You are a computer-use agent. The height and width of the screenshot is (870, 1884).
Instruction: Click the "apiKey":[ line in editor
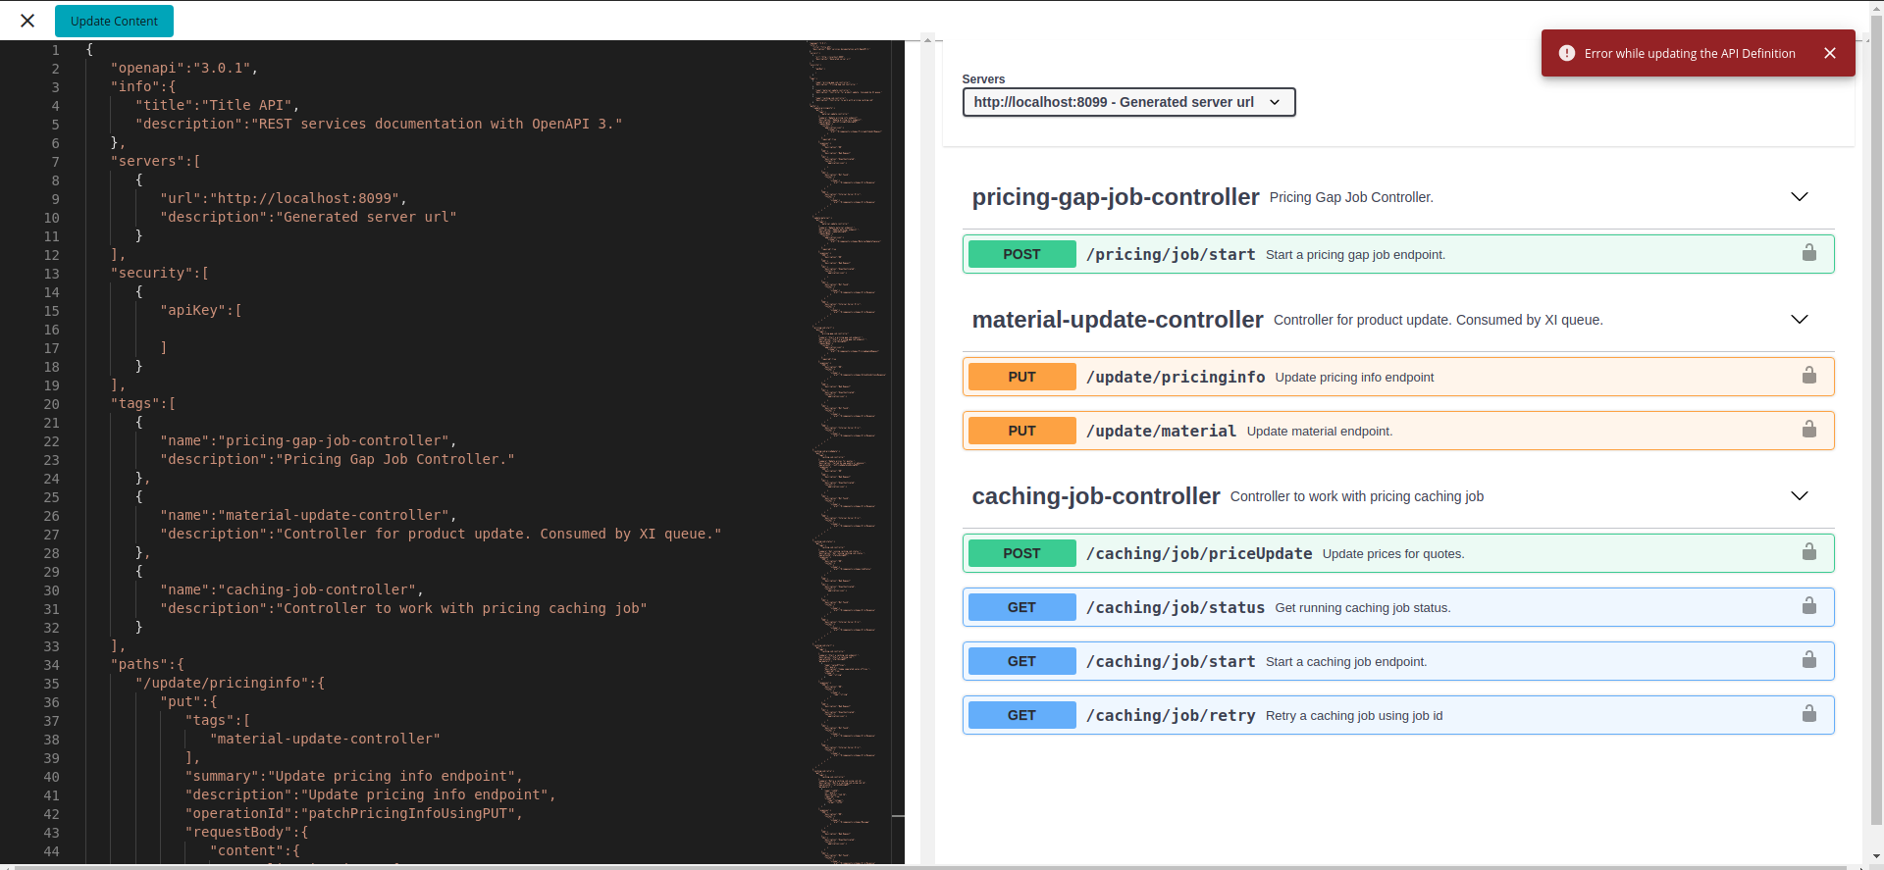201,310
